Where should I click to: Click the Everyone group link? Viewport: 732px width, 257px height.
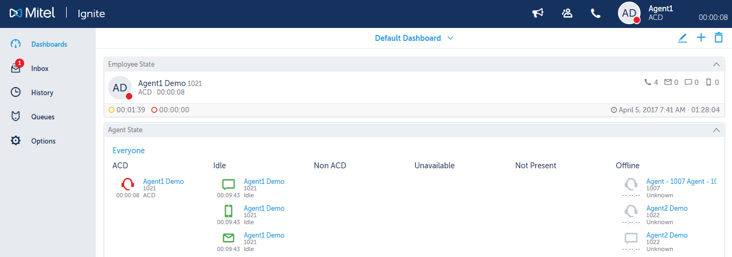click(x=129, y=151)
